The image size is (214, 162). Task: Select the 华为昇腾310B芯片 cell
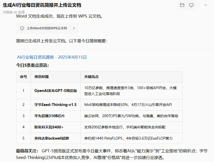pos(56,116)
